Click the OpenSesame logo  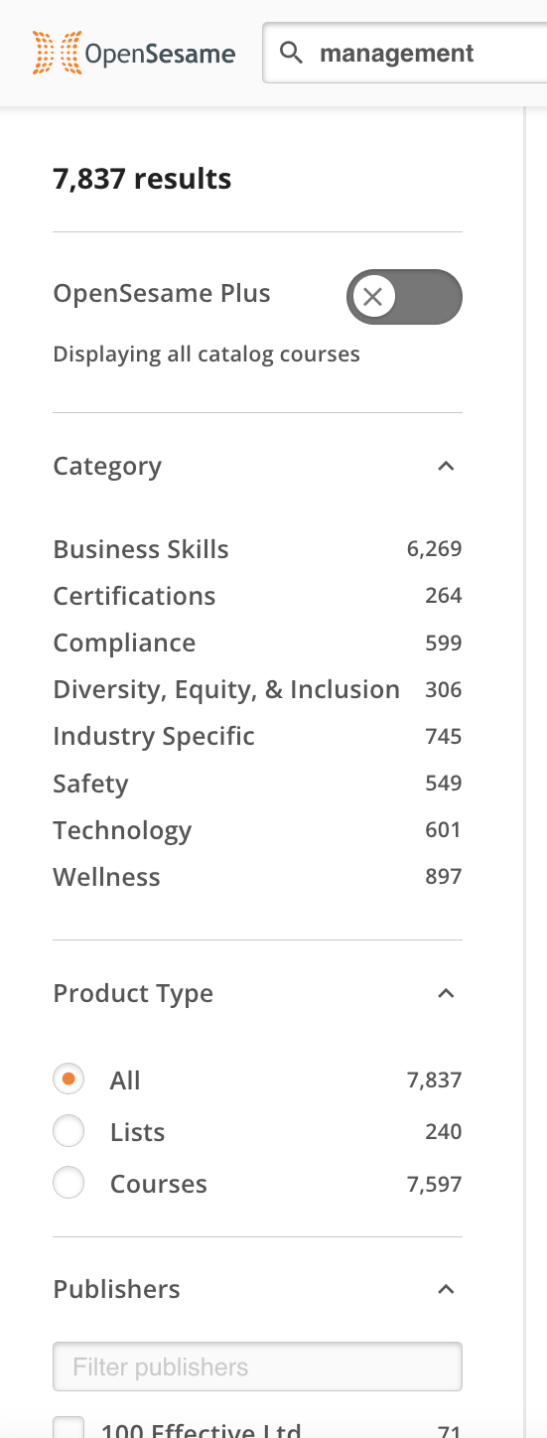134,53
